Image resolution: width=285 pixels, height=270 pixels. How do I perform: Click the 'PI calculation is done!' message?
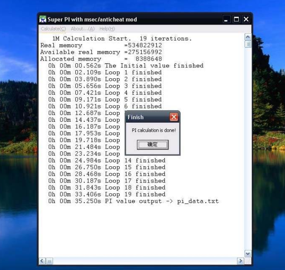point(154,130)
